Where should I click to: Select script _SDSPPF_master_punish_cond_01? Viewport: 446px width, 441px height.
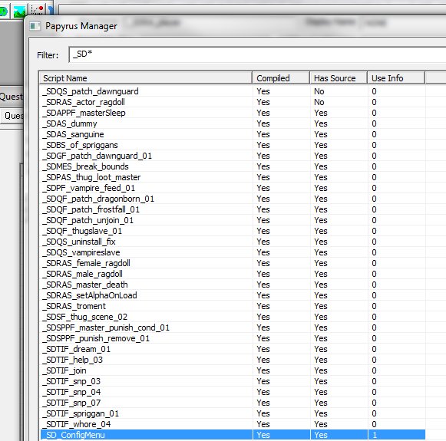pyautogui.click(x=106, y=328)
